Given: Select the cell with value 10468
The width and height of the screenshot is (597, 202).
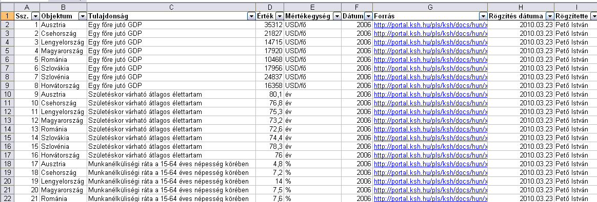Looking at the screenshot, I should point(270,59).
